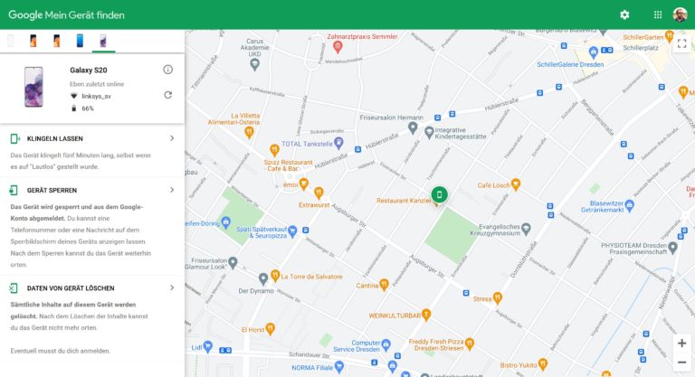This screenshot has height=377, width=695.
Task: Zoom out on the map
Action: tap(681, 363)
